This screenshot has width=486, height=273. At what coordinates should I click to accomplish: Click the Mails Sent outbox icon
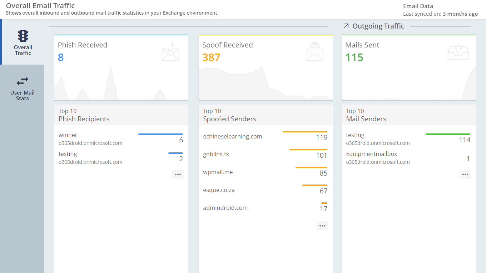point(458,52)
